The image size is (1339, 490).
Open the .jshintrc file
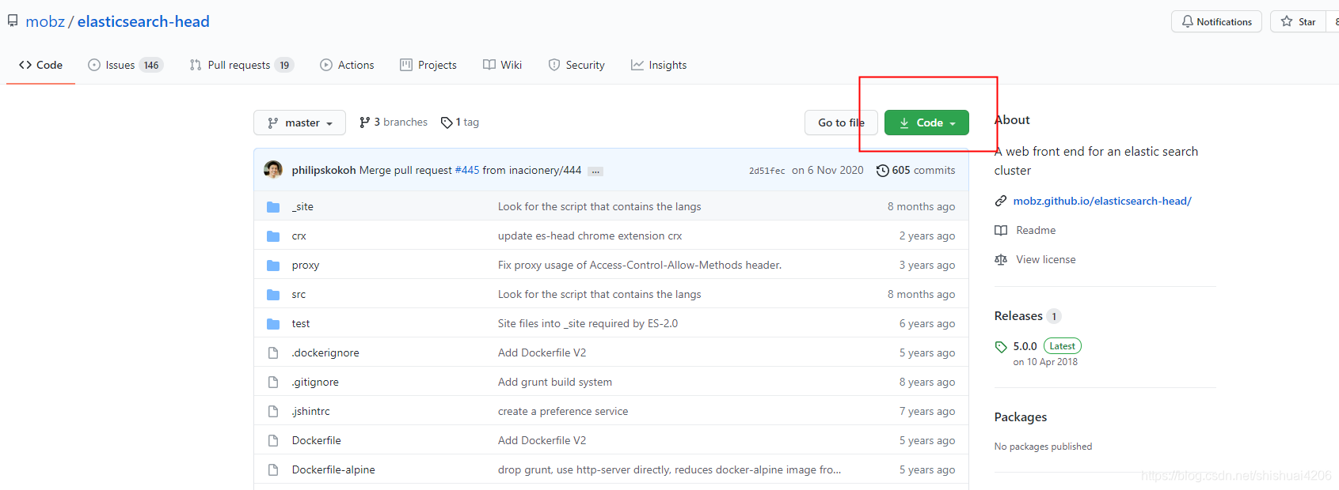(x=310, y=412)
